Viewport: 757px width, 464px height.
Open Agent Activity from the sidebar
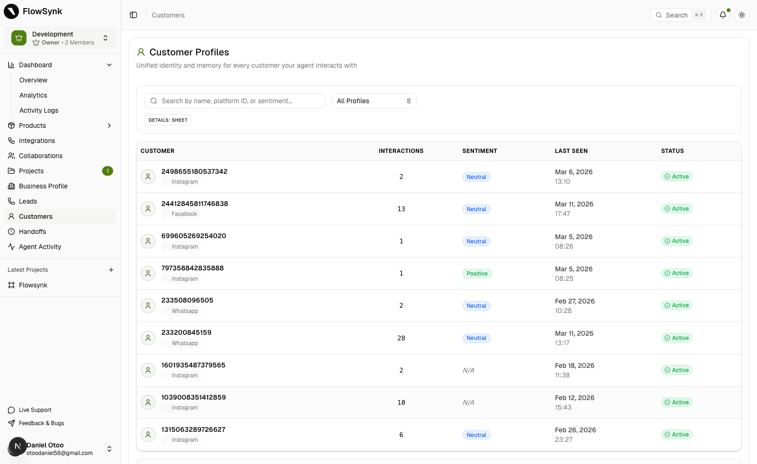pyautogui.click(x=40, y=247)
